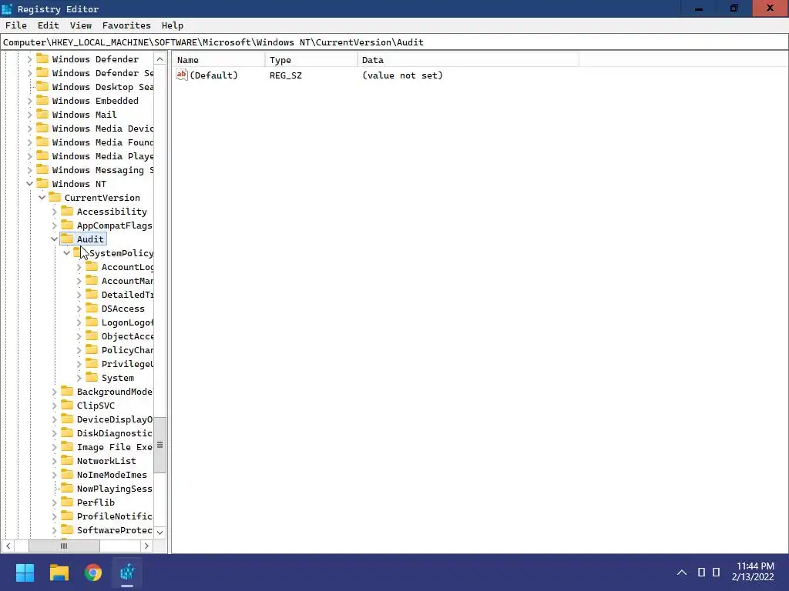Select the DetailedTr... key in the tree
The height and width of the screenshot is (591, 789).
127,295
